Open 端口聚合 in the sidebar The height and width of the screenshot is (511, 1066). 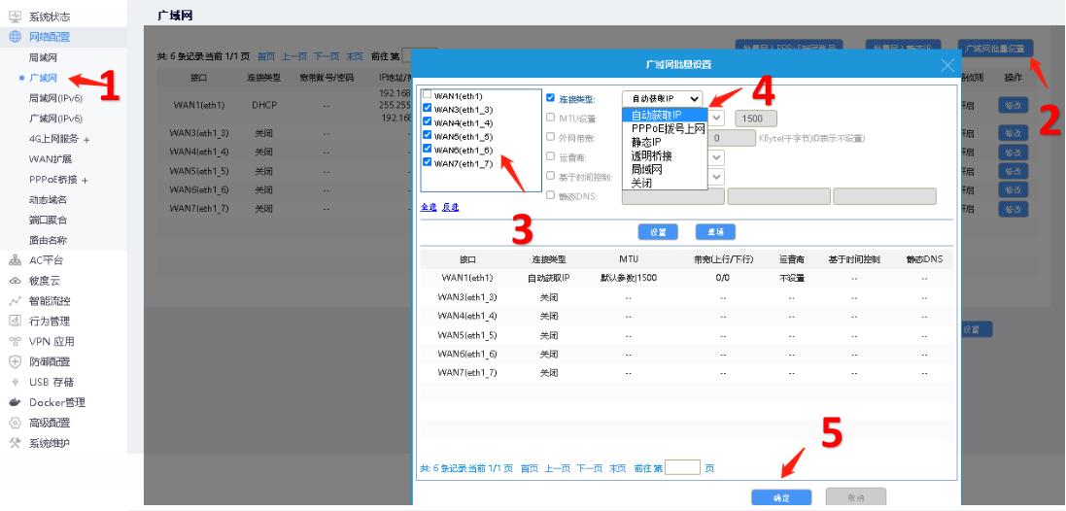[x=48, y=221]
